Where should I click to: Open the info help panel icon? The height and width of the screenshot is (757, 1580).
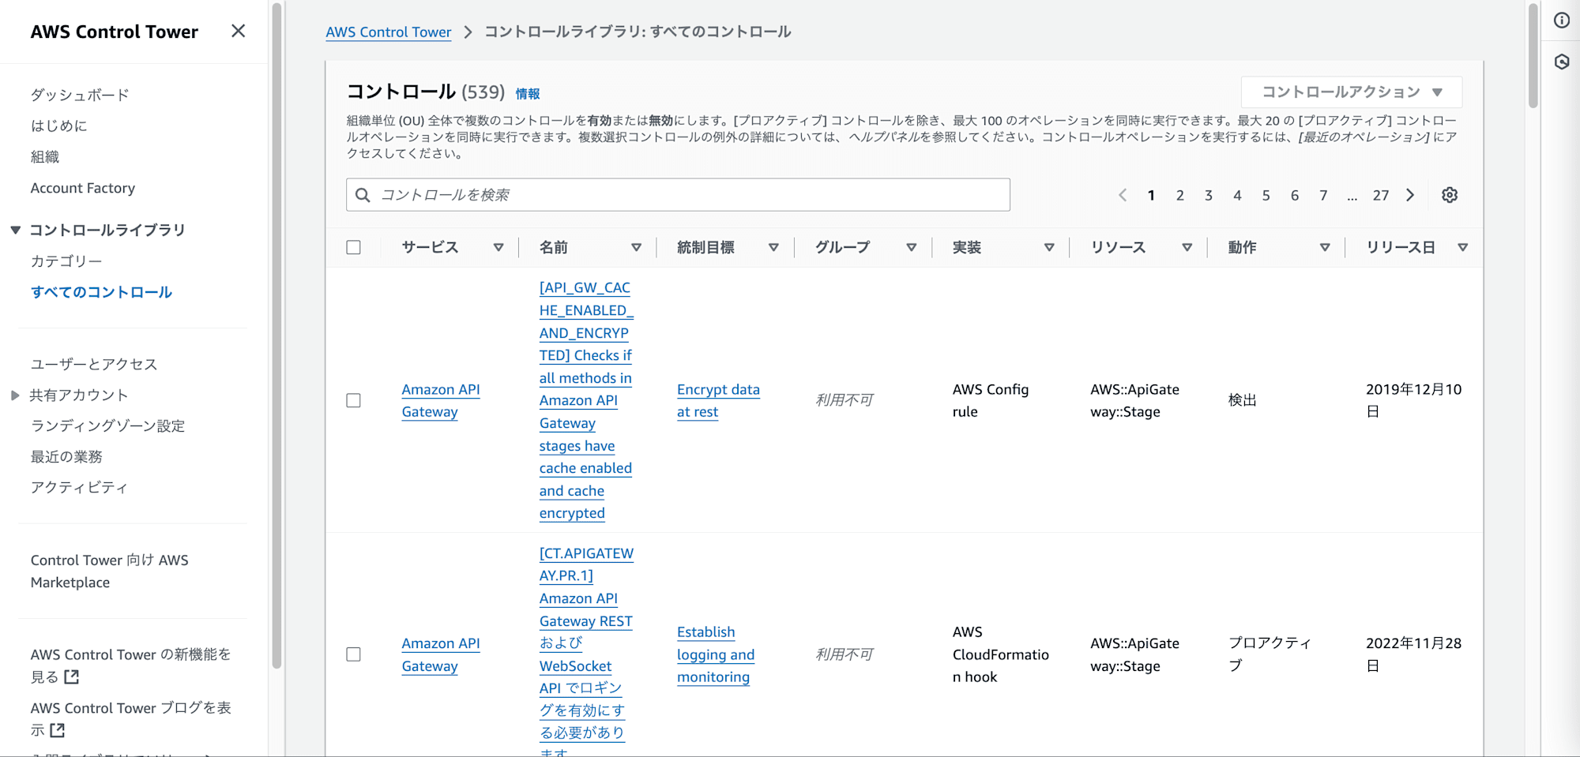click(x=1562, y=21)
